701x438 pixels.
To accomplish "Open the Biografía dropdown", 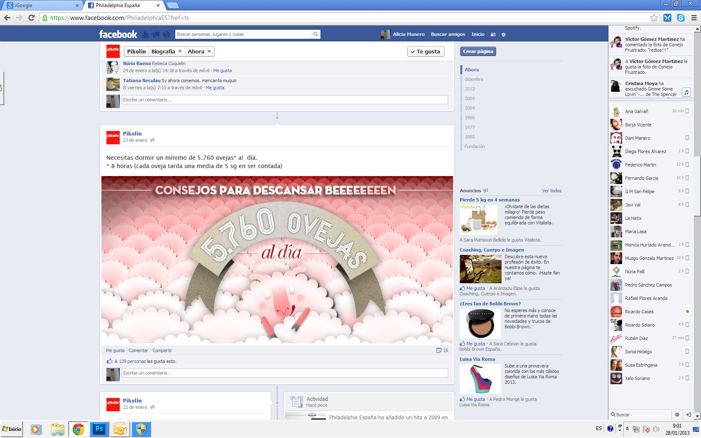I will (166, 51).
